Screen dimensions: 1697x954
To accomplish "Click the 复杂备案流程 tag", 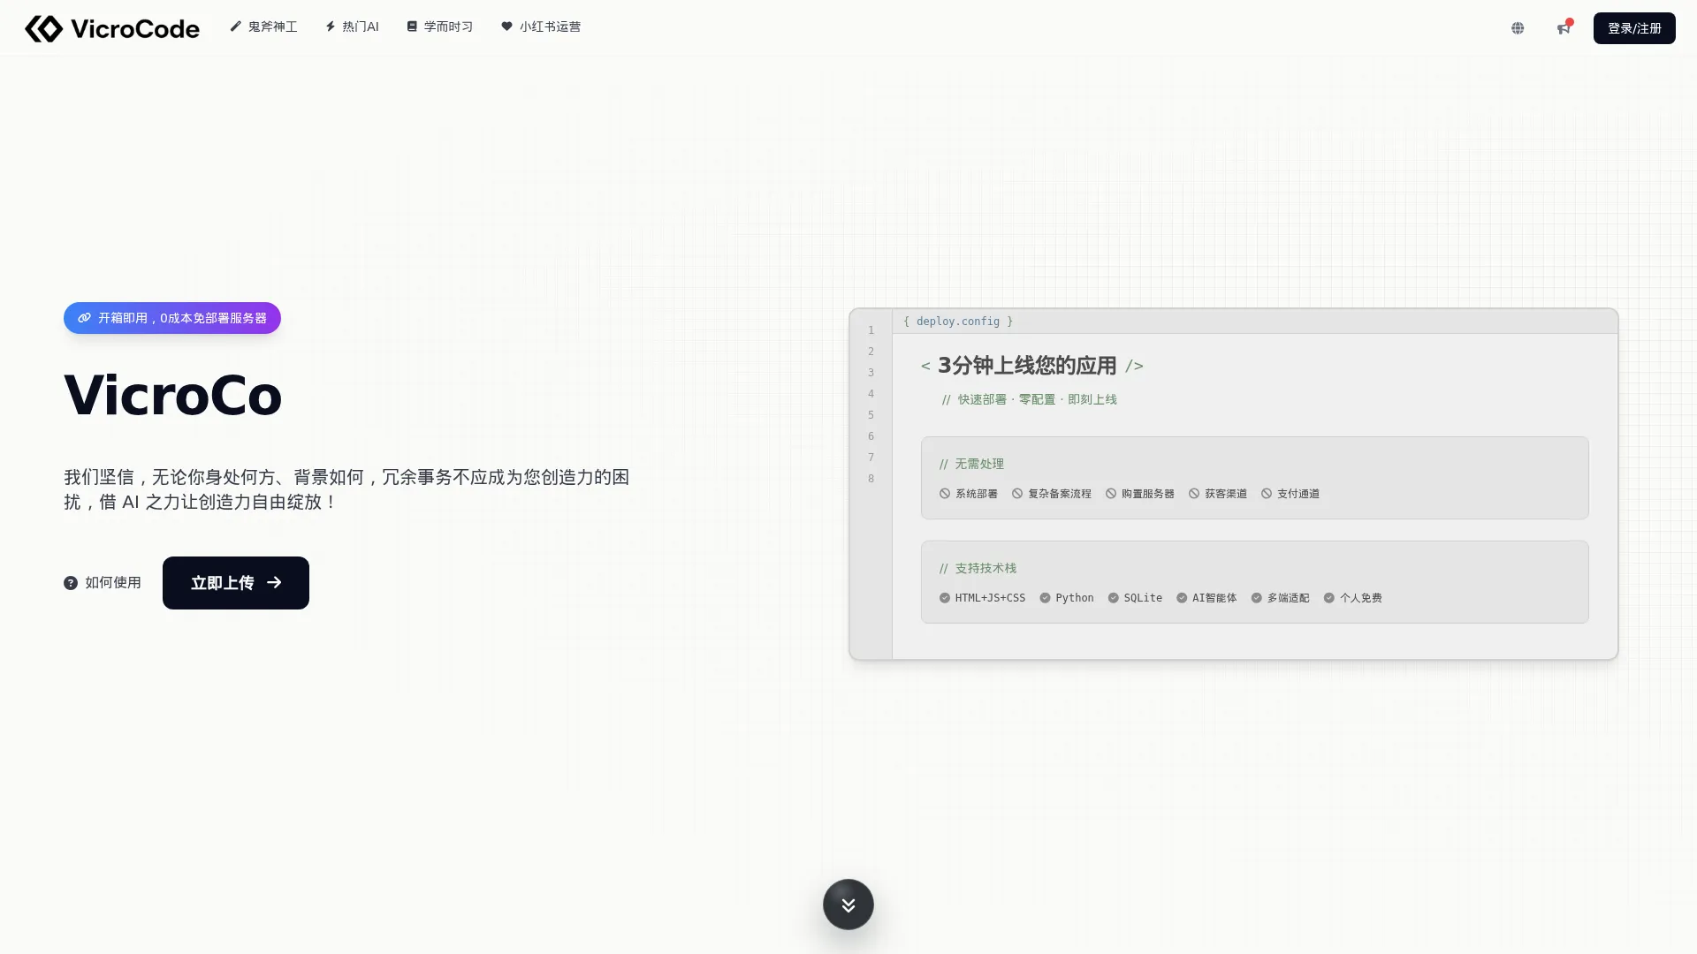I will click(1052, 494).
